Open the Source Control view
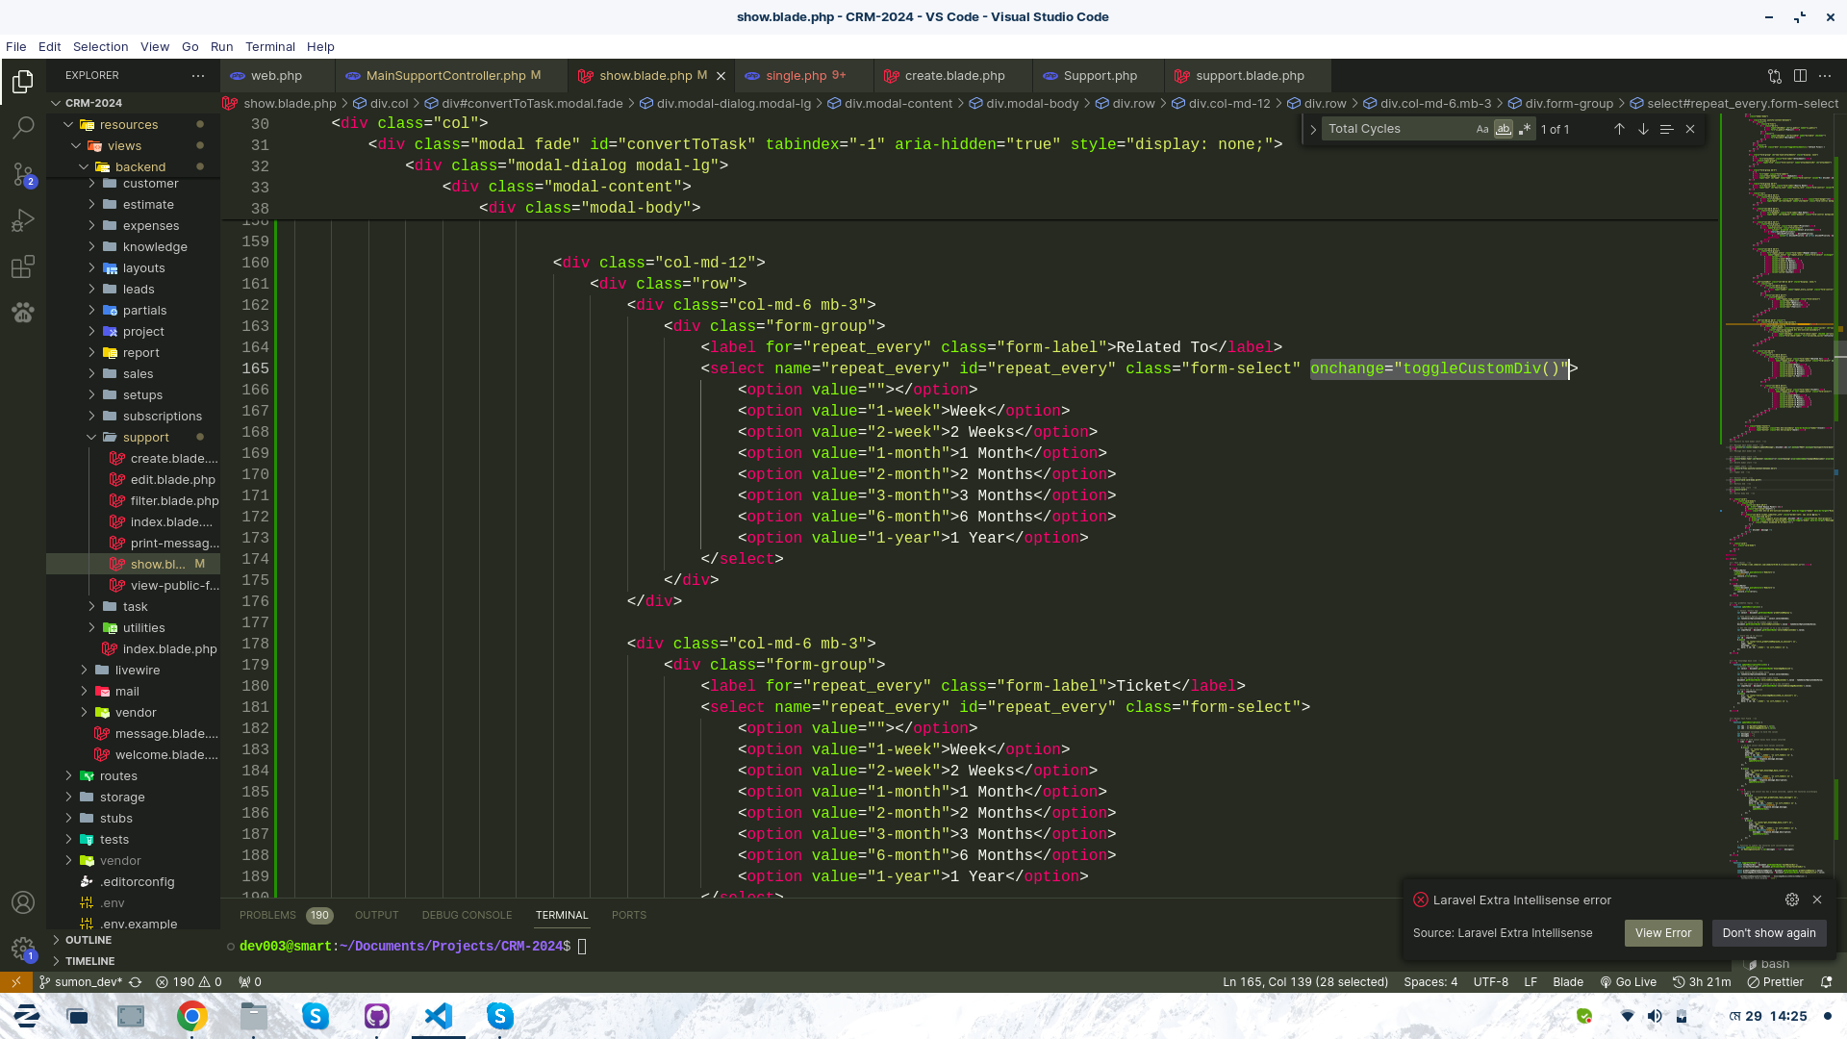 (x=23, y=174)
